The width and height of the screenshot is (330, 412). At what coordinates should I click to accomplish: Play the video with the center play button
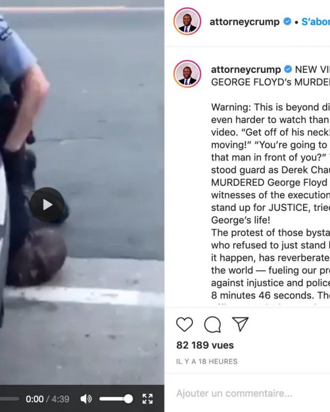pos(47,205)
